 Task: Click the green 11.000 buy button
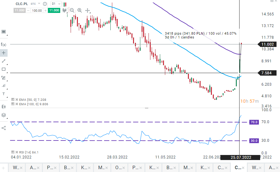tap(54, 10)
